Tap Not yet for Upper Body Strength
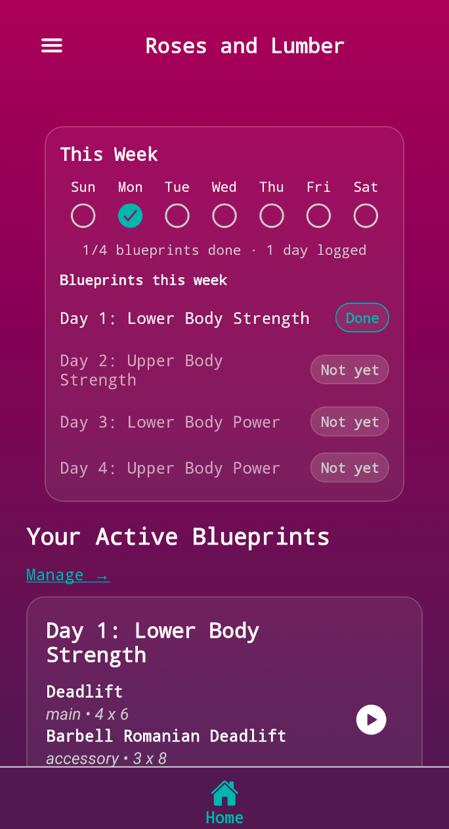449x829 pixels. [x=350, y=370]
